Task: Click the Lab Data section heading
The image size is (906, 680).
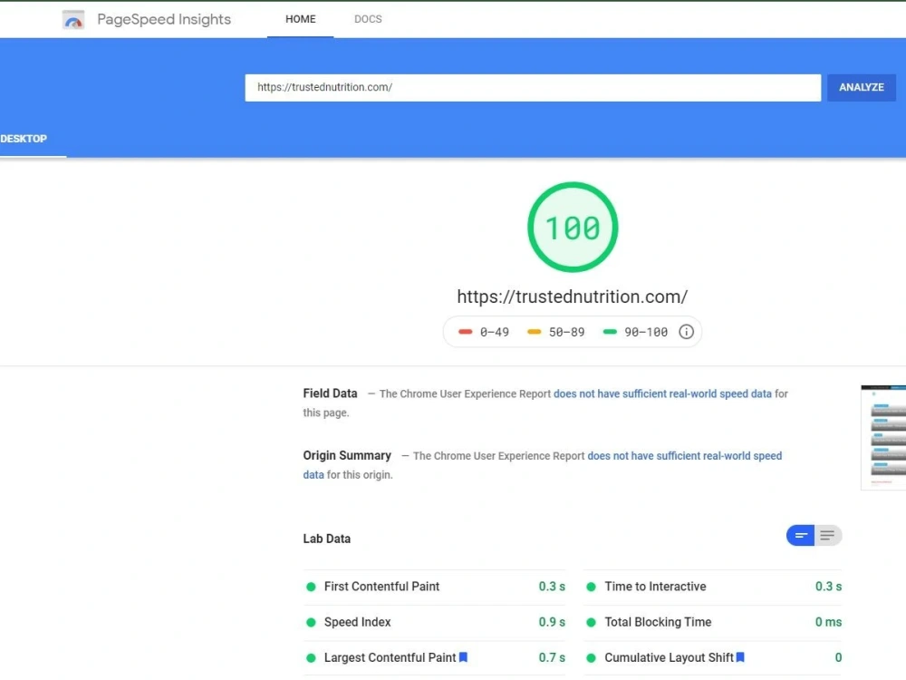Action: [326, 539]
